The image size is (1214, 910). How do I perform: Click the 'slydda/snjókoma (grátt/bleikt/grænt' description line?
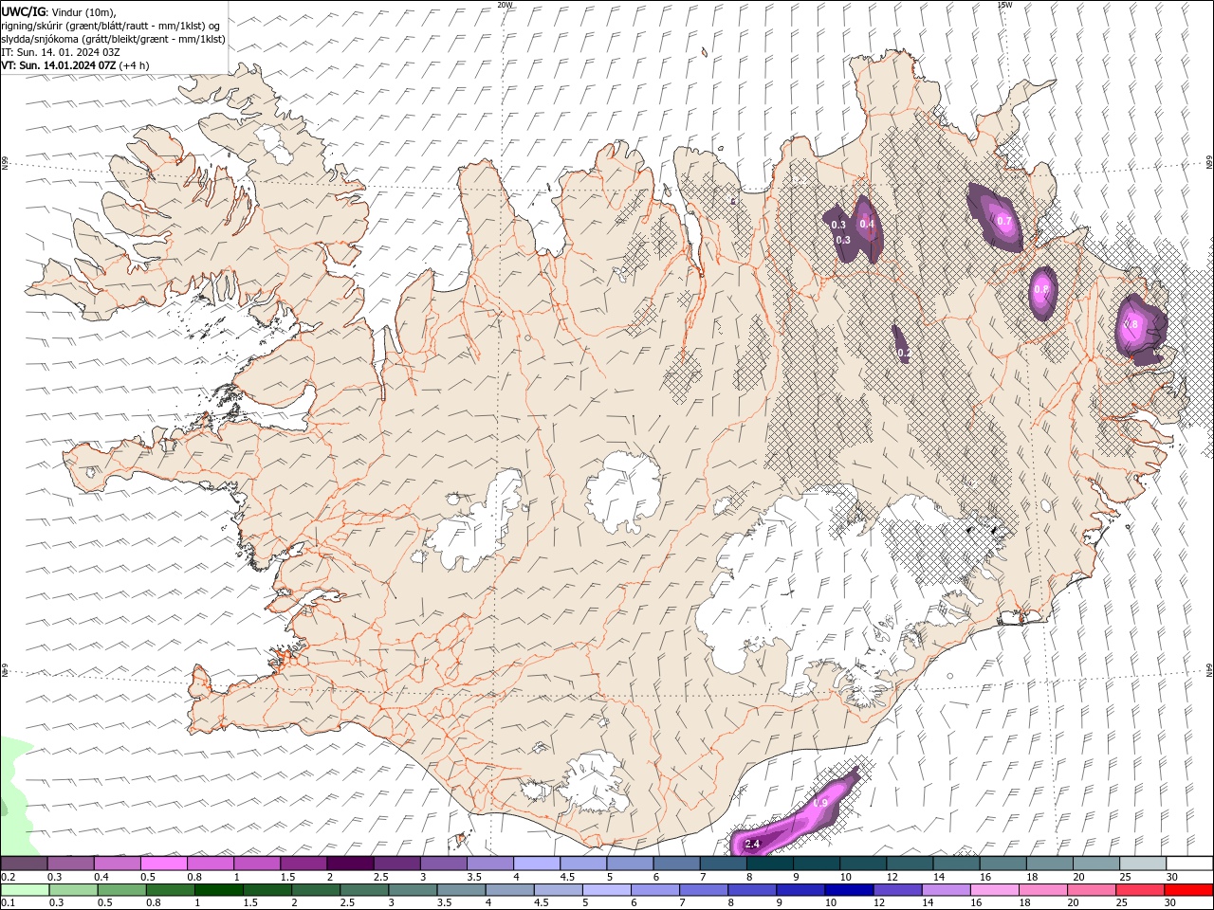click(x=113, y=39)
